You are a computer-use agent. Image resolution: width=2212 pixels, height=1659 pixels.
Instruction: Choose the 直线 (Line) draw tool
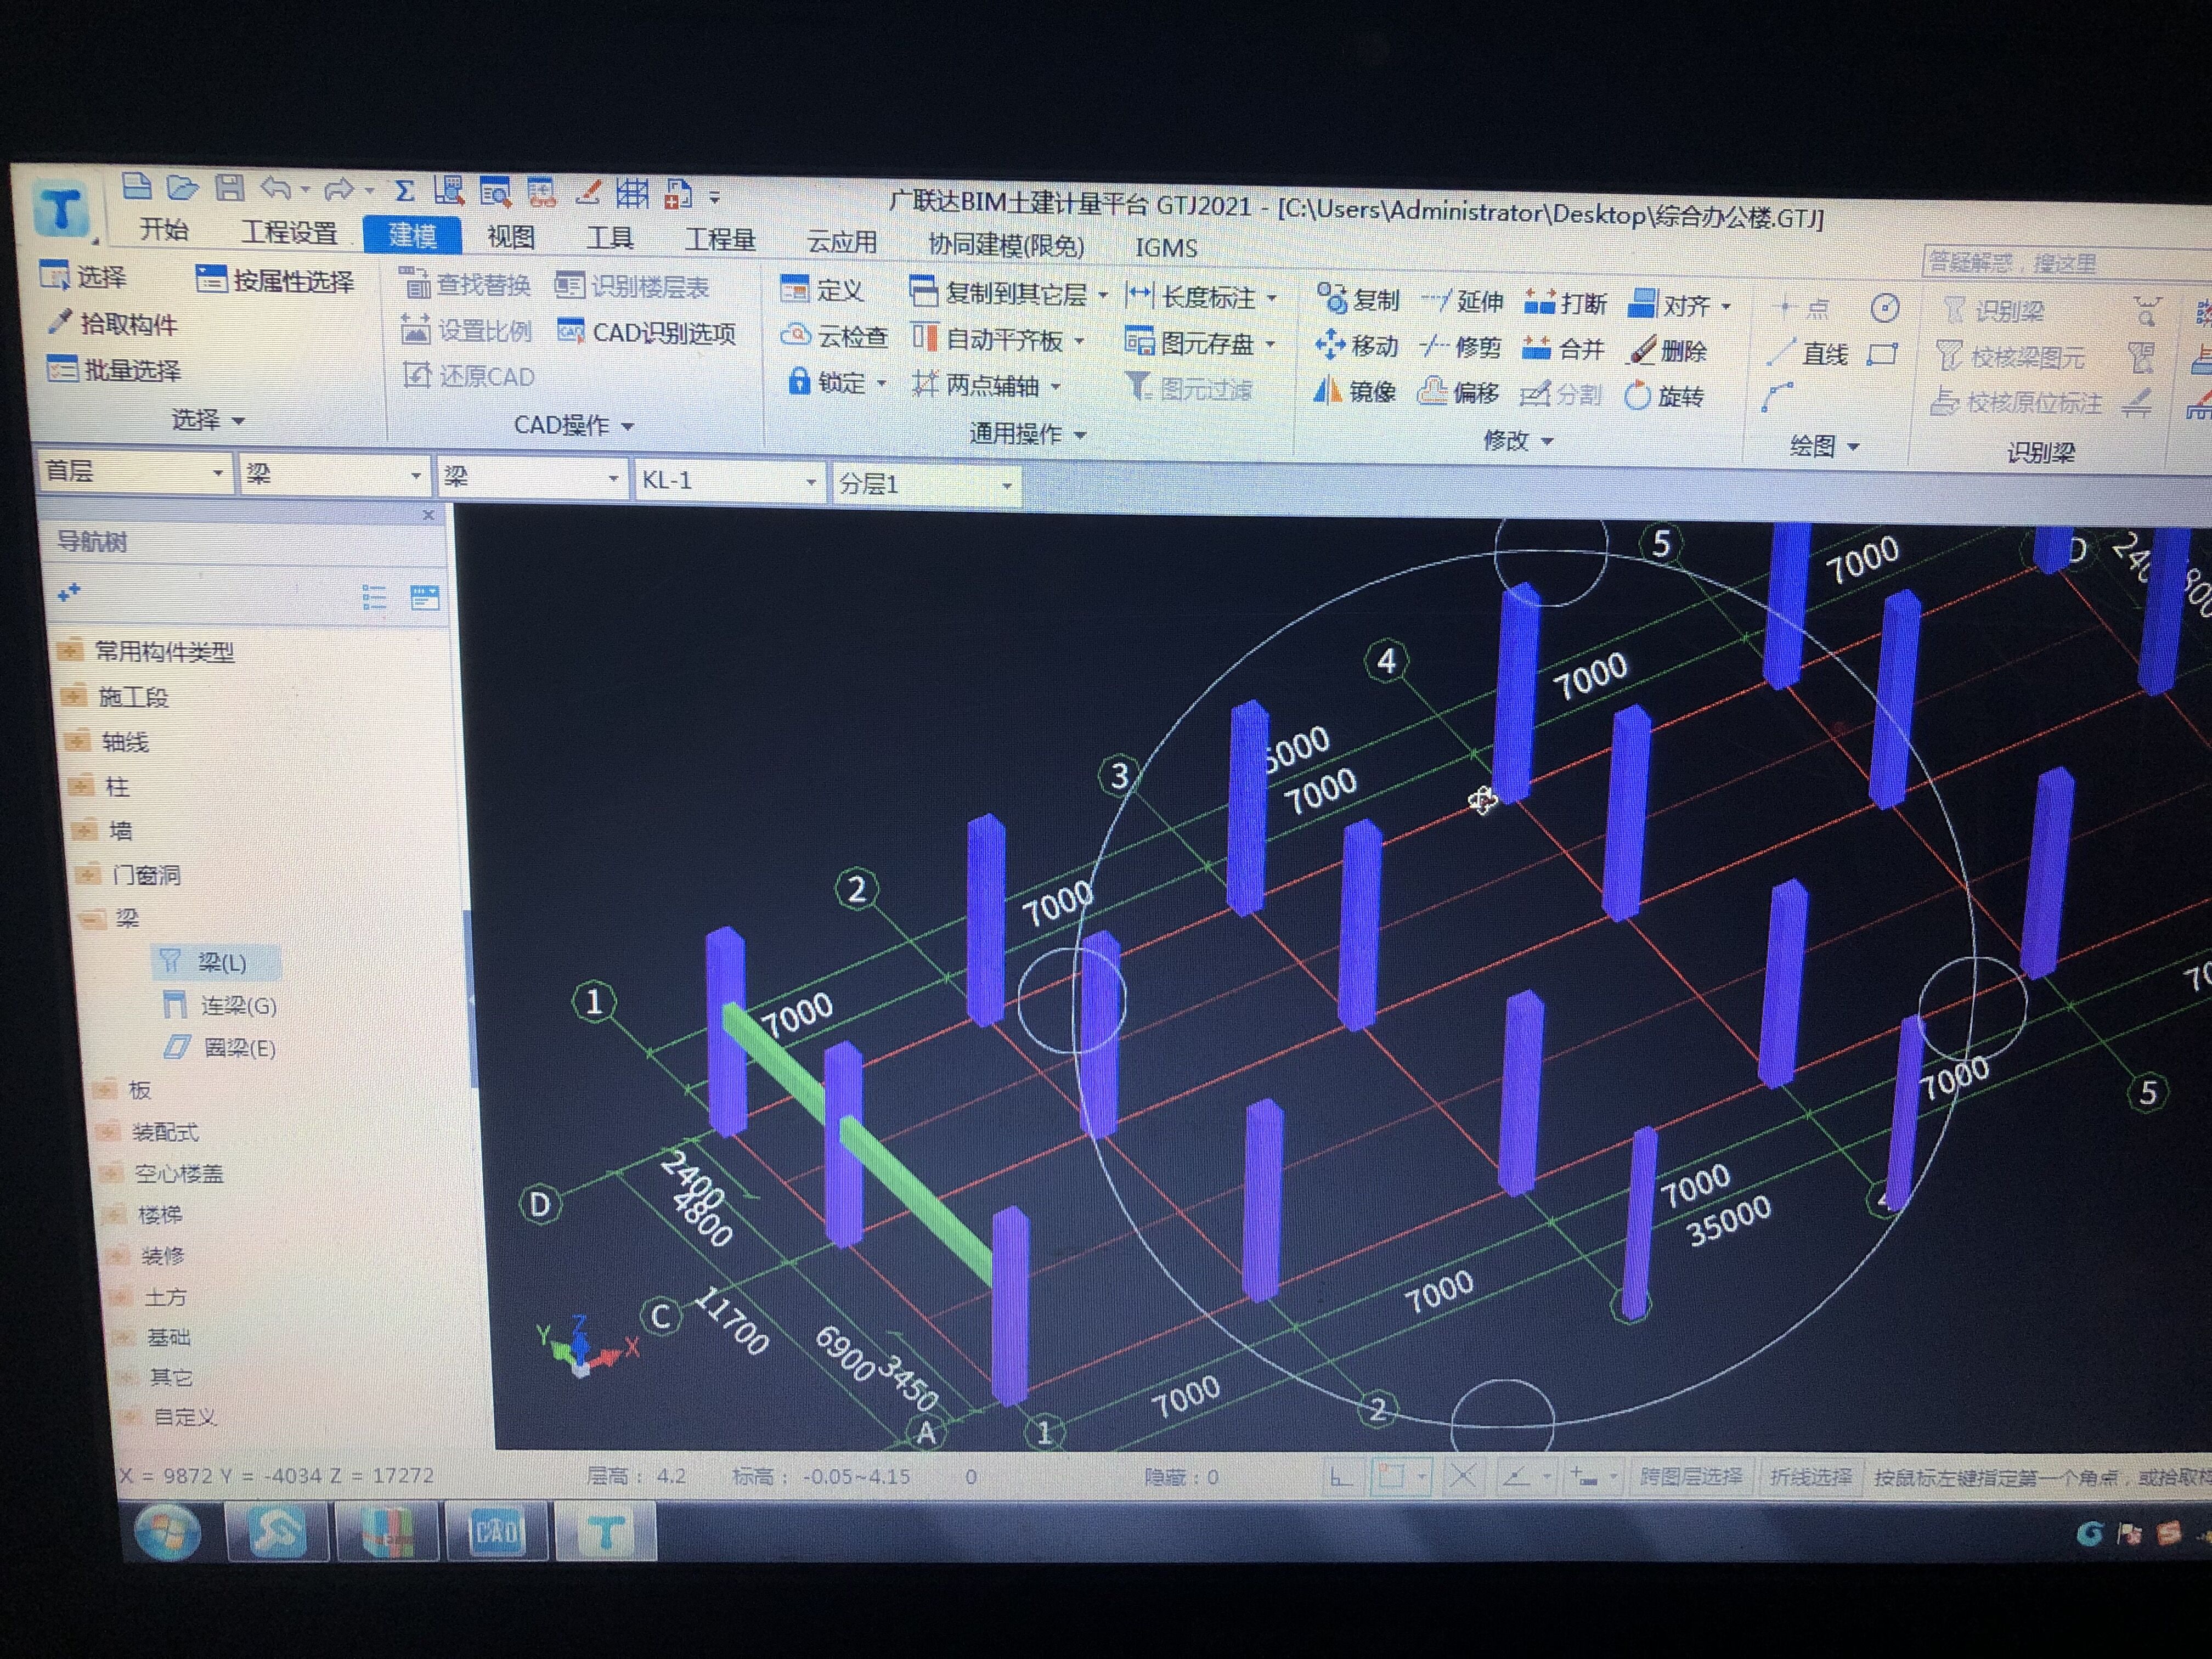1808,353
